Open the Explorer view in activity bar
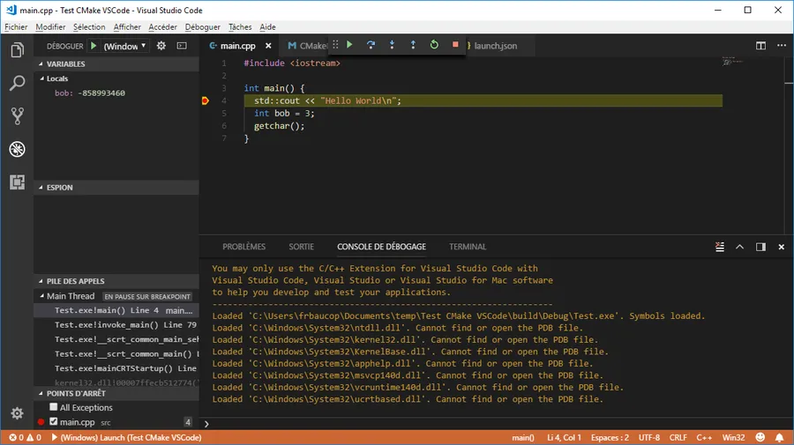 (18, 50)
